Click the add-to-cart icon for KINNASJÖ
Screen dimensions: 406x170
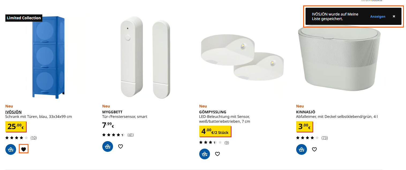[301, 149]
